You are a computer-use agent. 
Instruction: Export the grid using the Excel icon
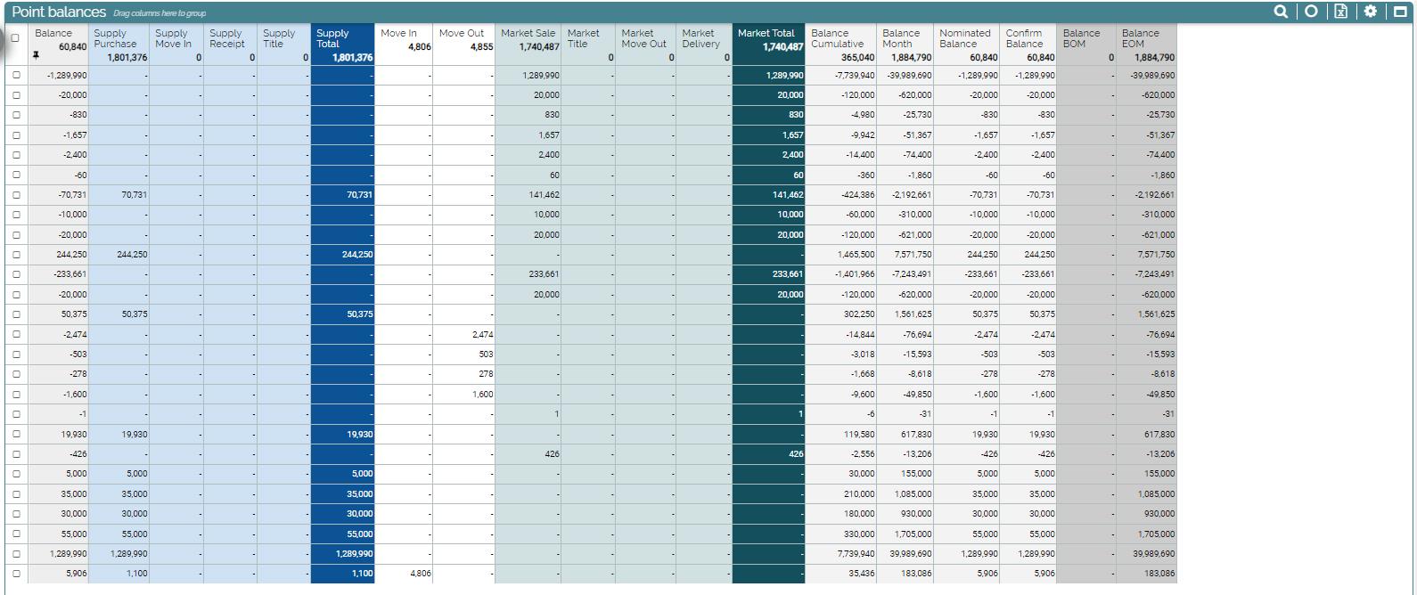(1340, 12)
